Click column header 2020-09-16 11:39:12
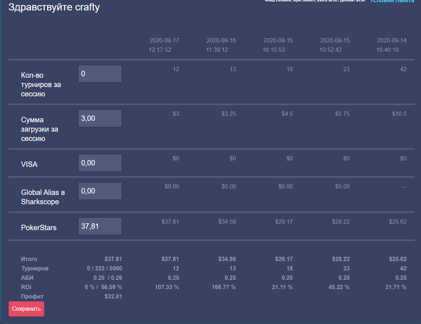 pos(221,45)
